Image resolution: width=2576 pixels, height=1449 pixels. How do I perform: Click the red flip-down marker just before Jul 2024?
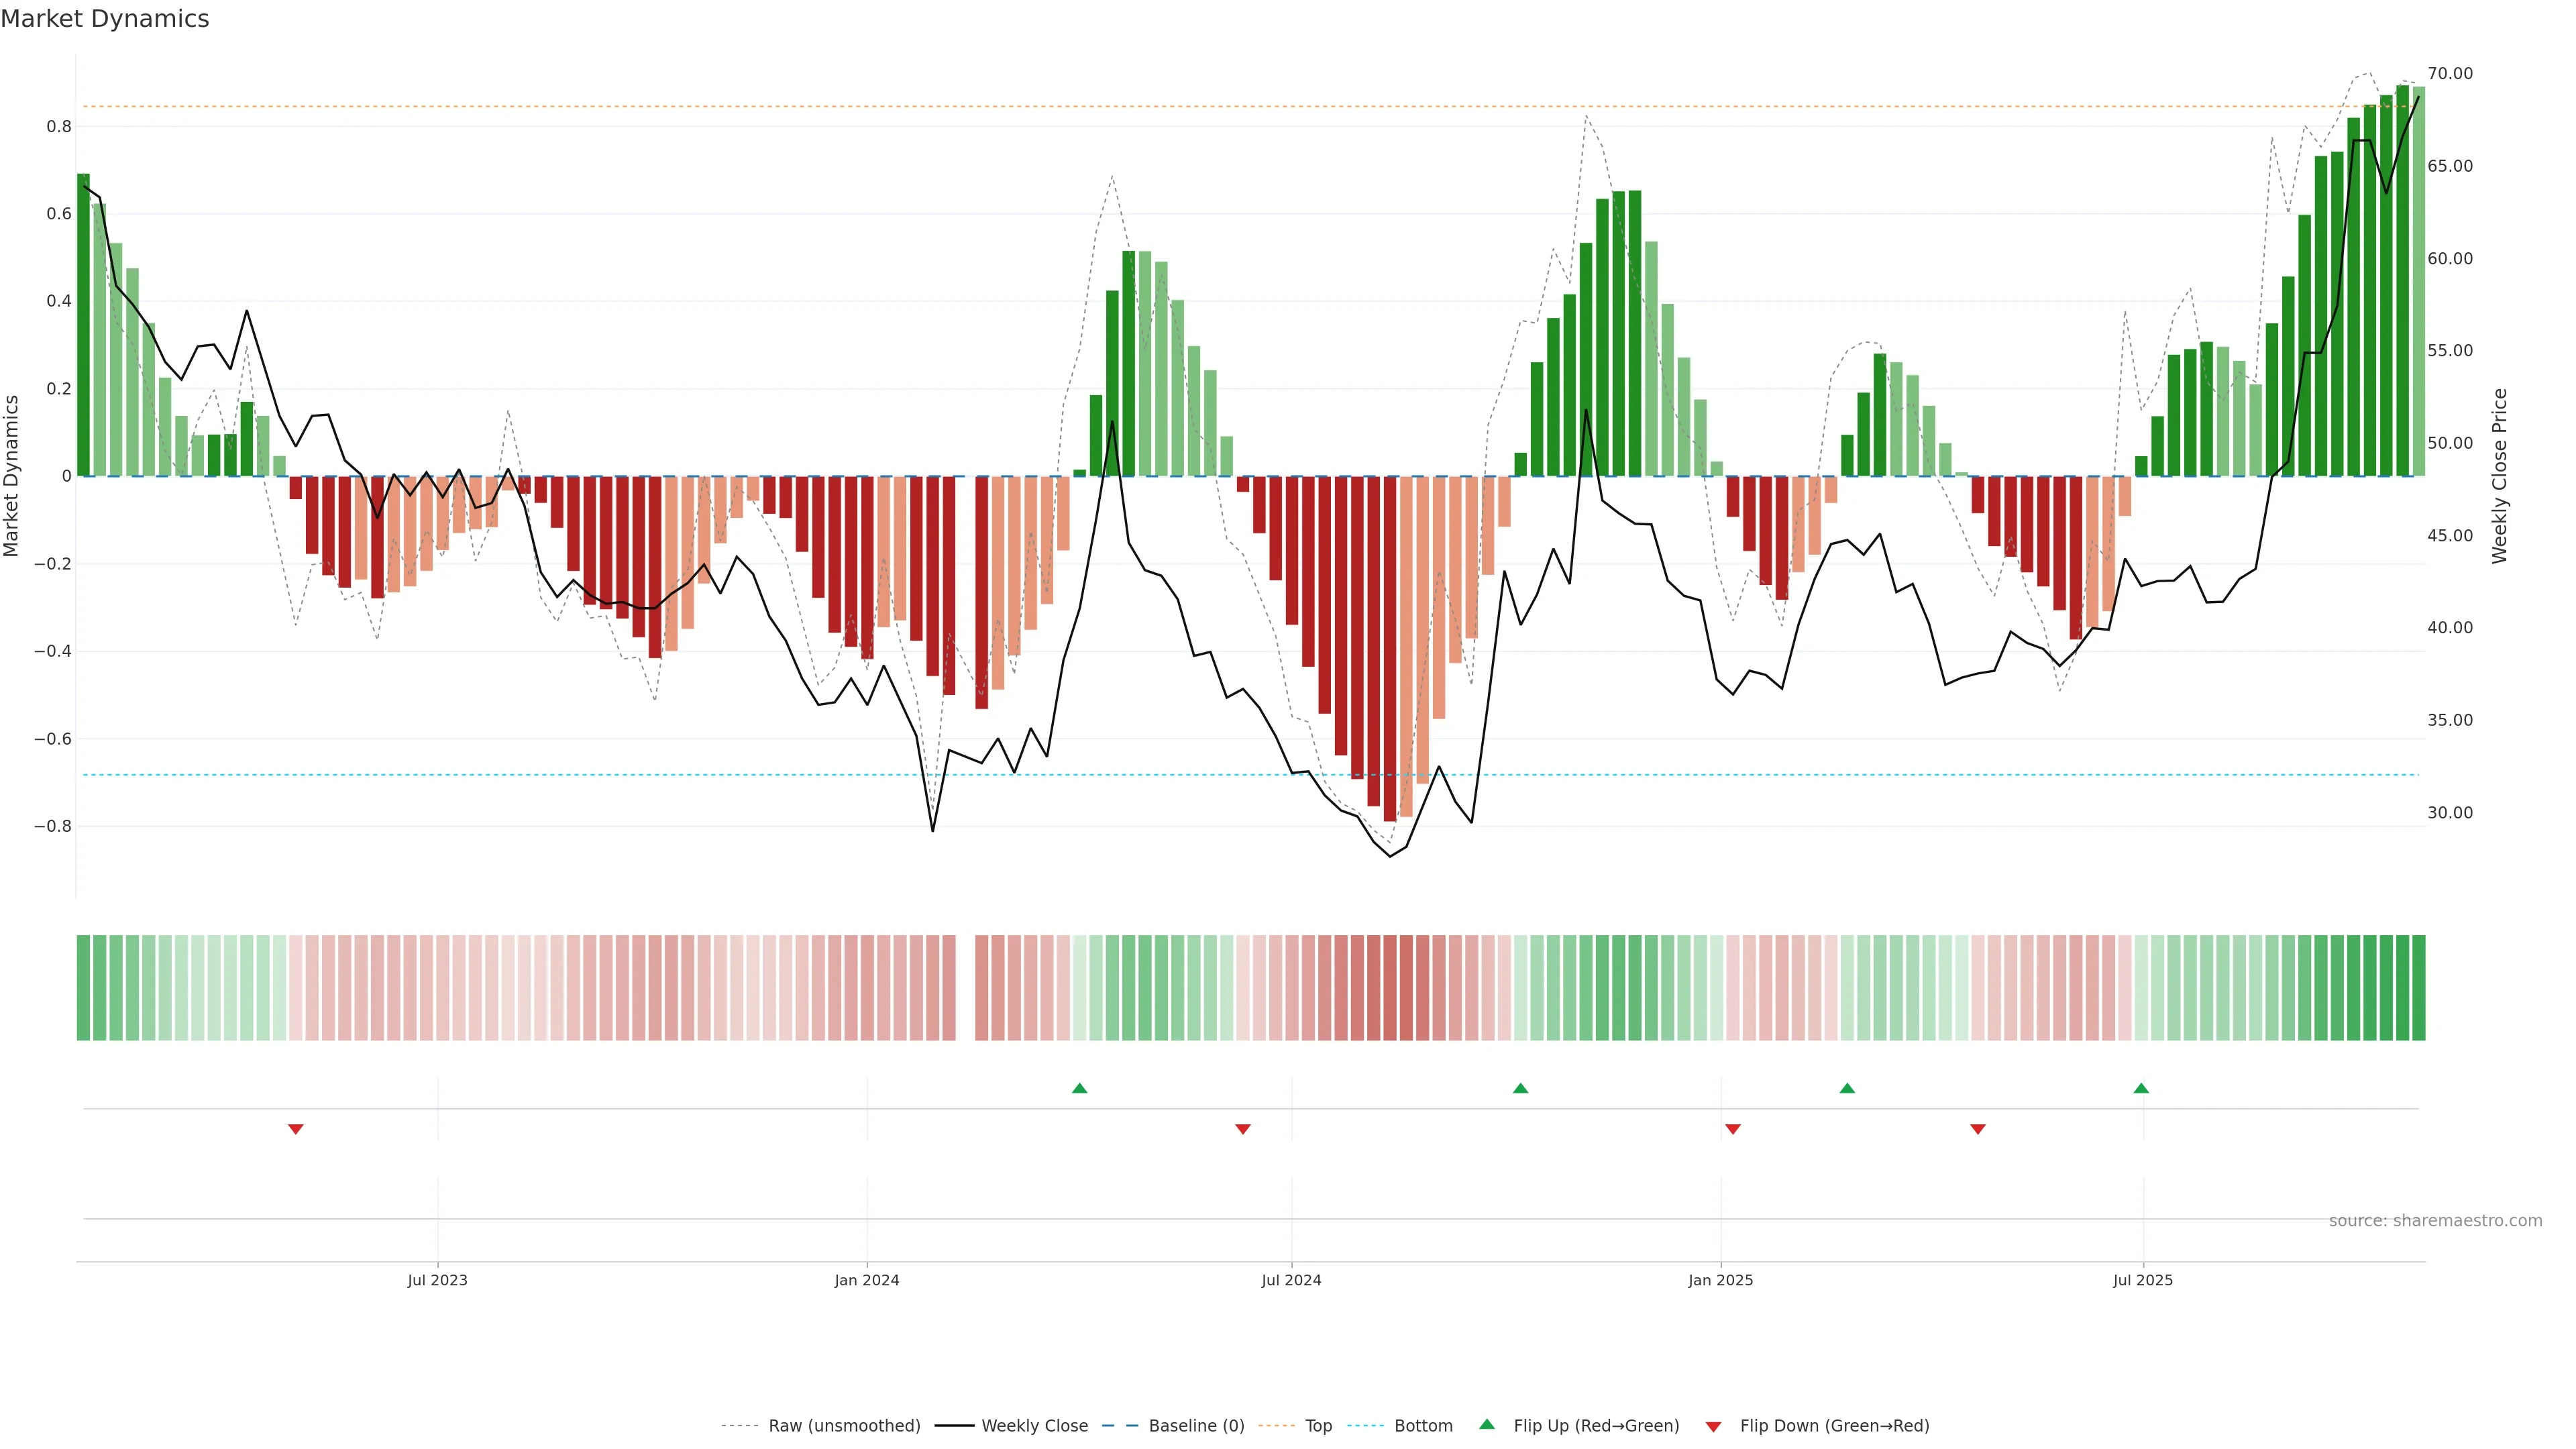pos(1242,1129)
